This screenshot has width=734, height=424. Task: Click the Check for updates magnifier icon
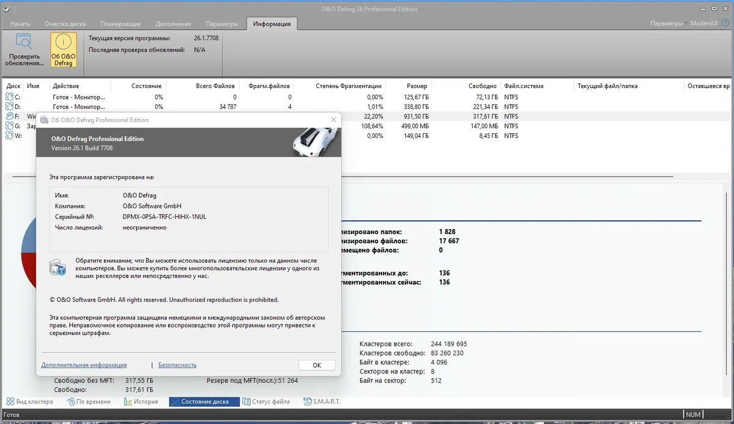point(24,42)
